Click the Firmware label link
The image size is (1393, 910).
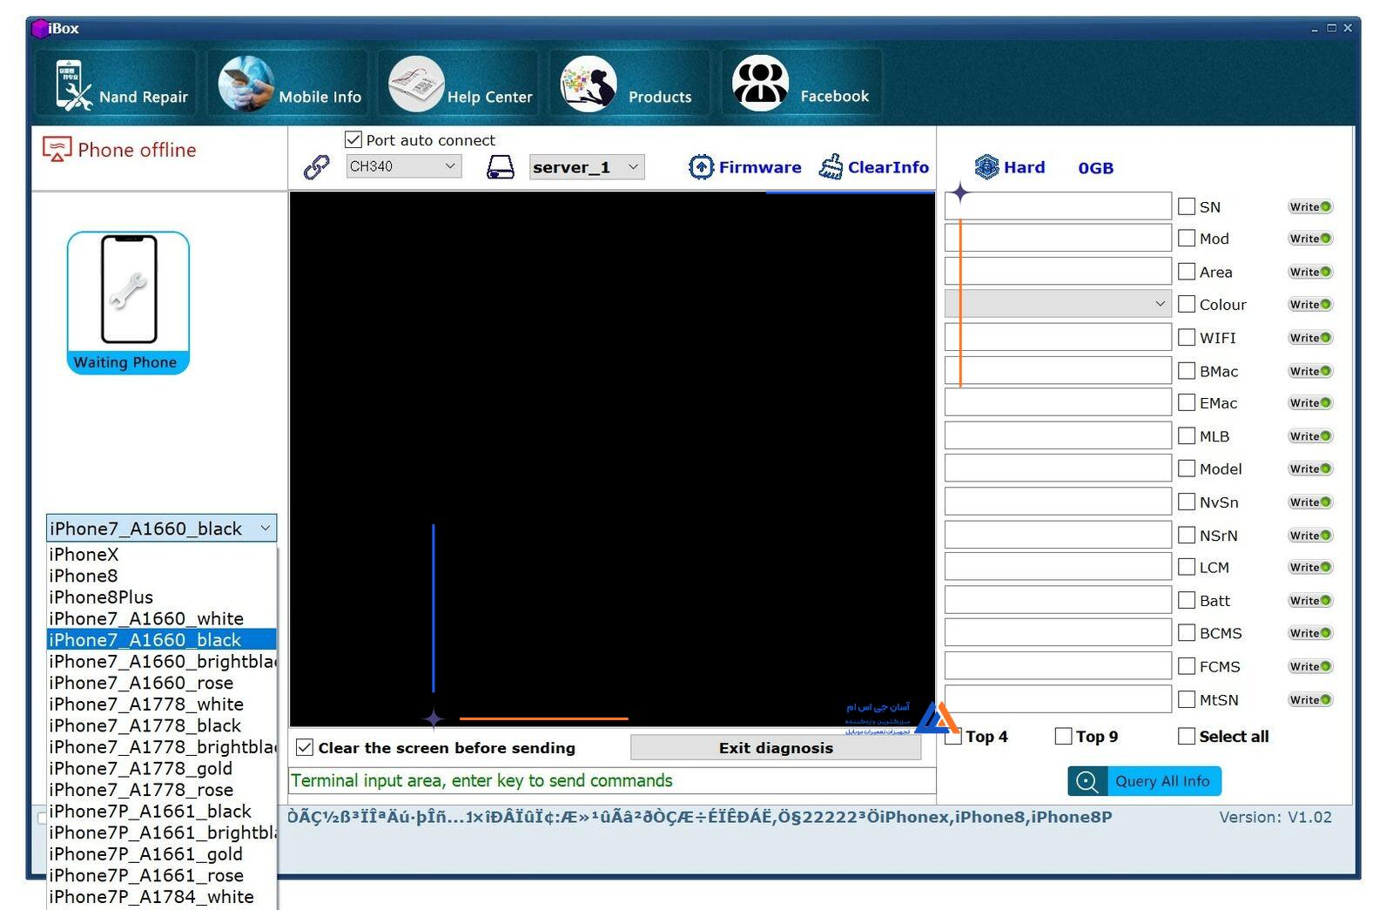pos(760,167)
